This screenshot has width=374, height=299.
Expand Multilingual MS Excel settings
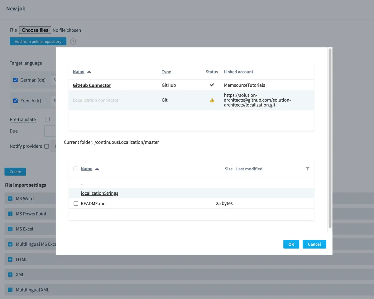(10, 244)
